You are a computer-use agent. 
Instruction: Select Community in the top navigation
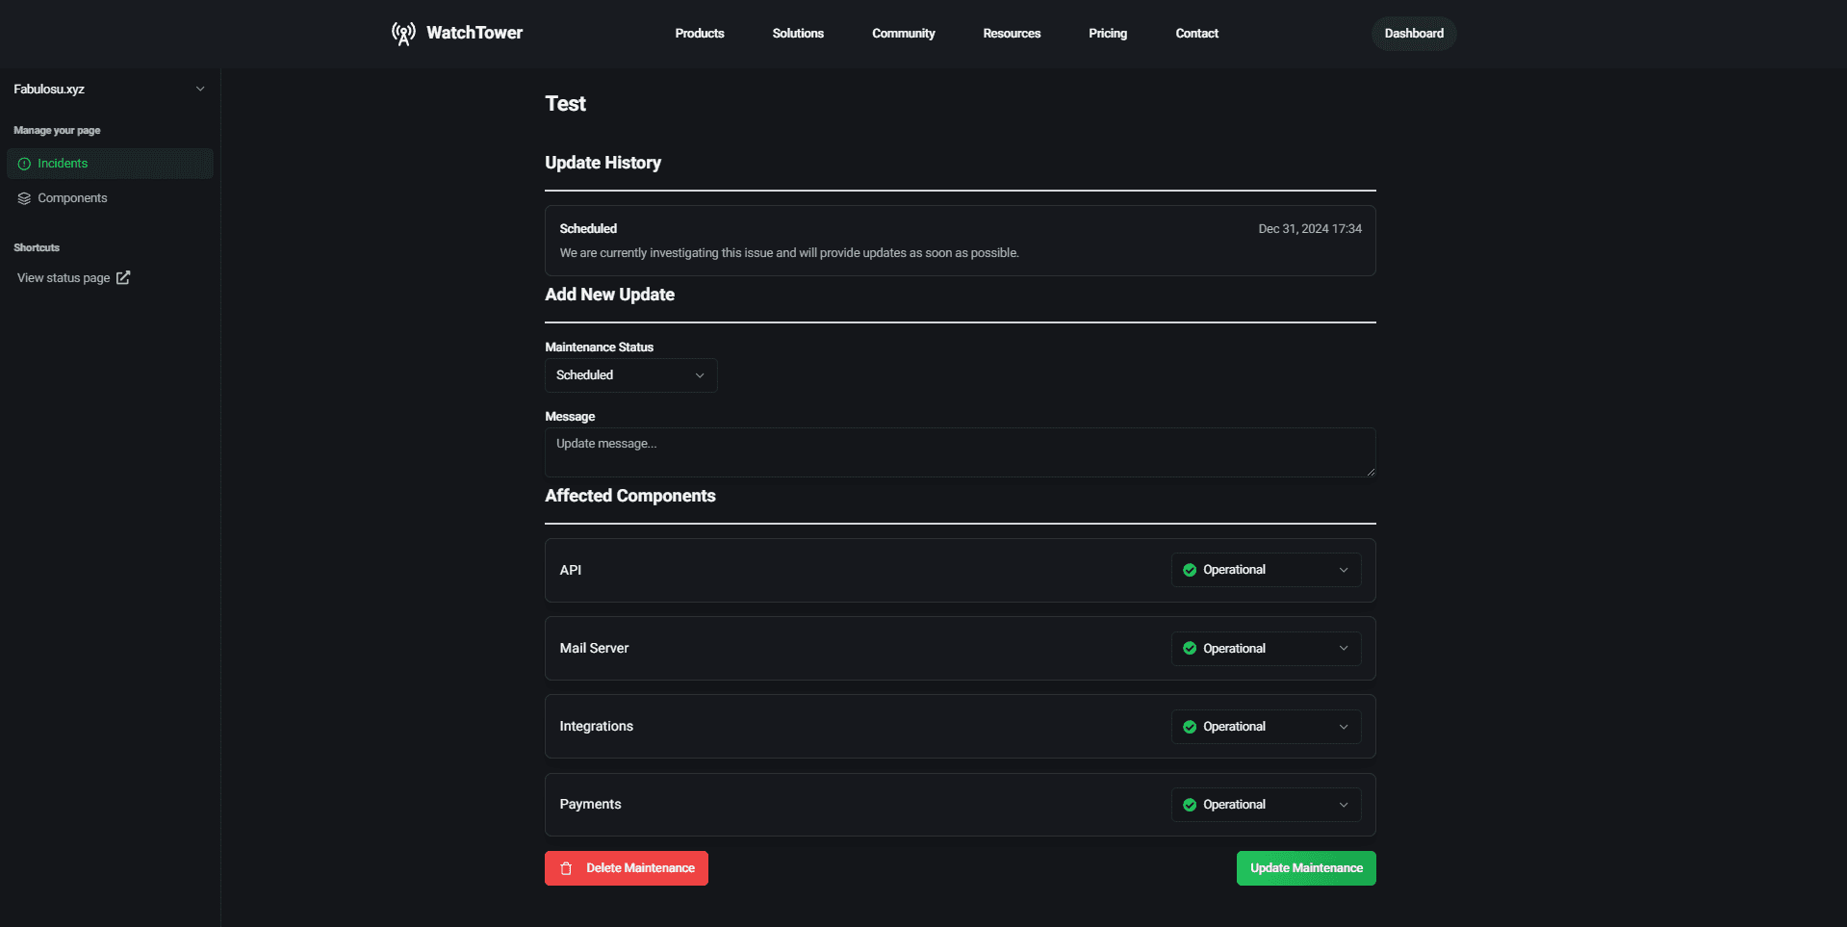tap(903, 33)
